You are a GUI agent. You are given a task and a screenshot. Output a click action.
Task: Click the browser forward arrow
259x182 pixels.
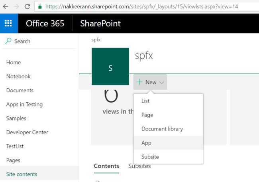coord(16,6)
